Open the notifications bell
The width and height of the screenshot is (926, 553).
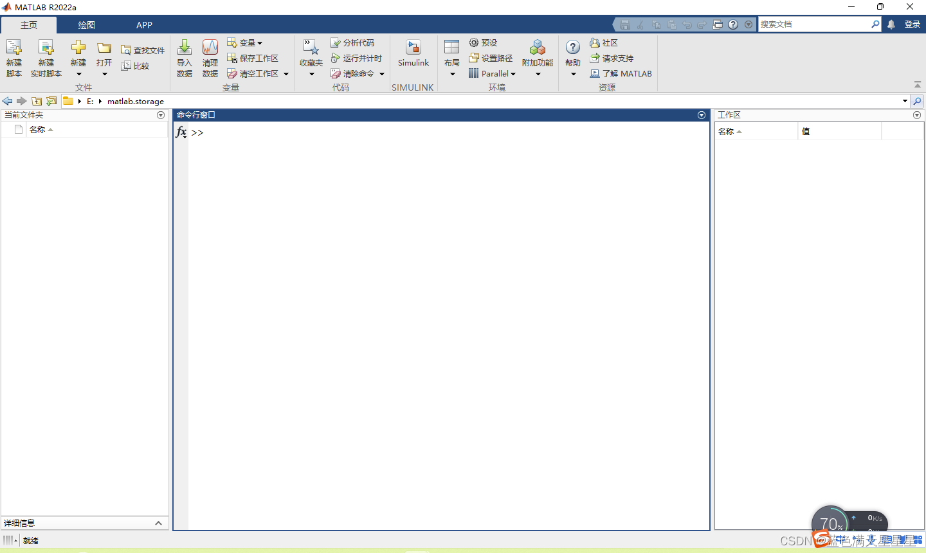coord(891,24)
